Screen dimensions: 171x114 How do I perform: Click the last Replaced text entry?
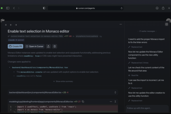137,101
